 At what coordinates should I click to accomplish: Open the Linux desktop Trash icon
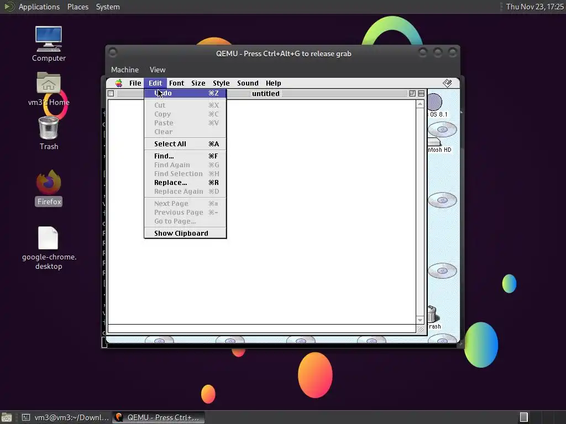pyautogui.click(x=49, y=128)
